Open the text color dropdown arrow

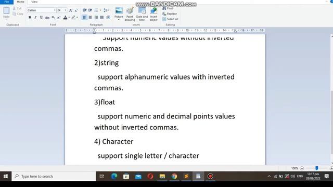click(69, 17)
